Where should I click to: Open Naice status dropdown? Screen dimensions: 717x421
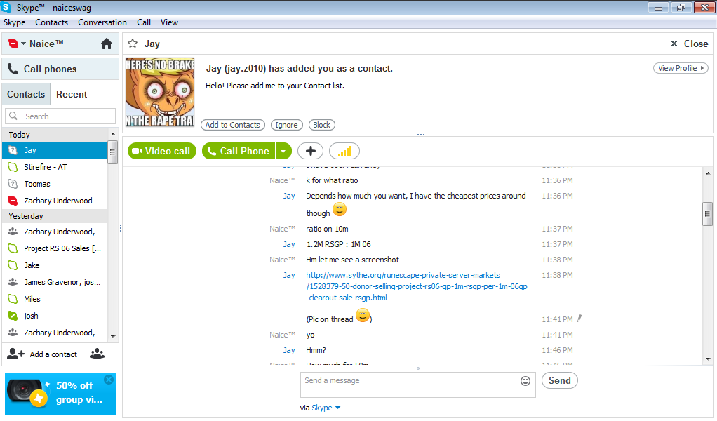pos(23,44)
